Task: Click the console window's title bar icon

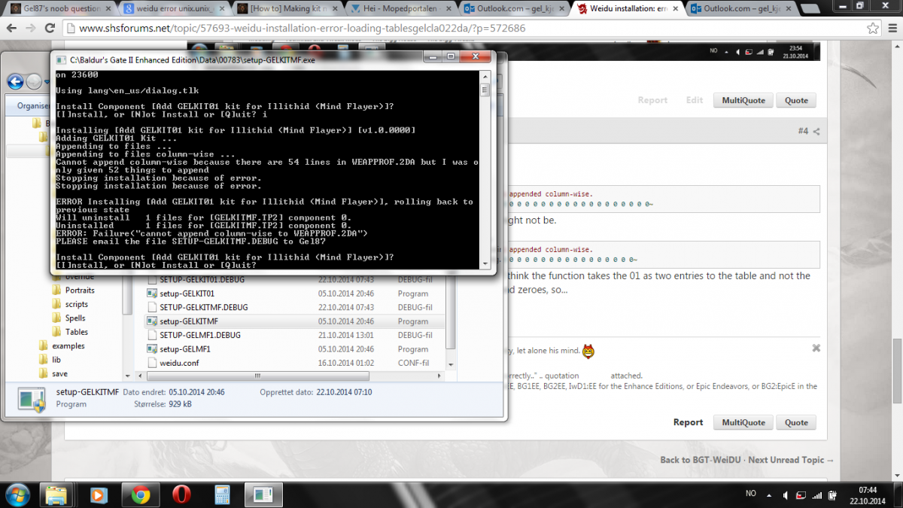Action: [x=61, y=59]
